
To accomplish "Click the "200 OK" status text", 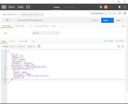I will coord(111,41).
